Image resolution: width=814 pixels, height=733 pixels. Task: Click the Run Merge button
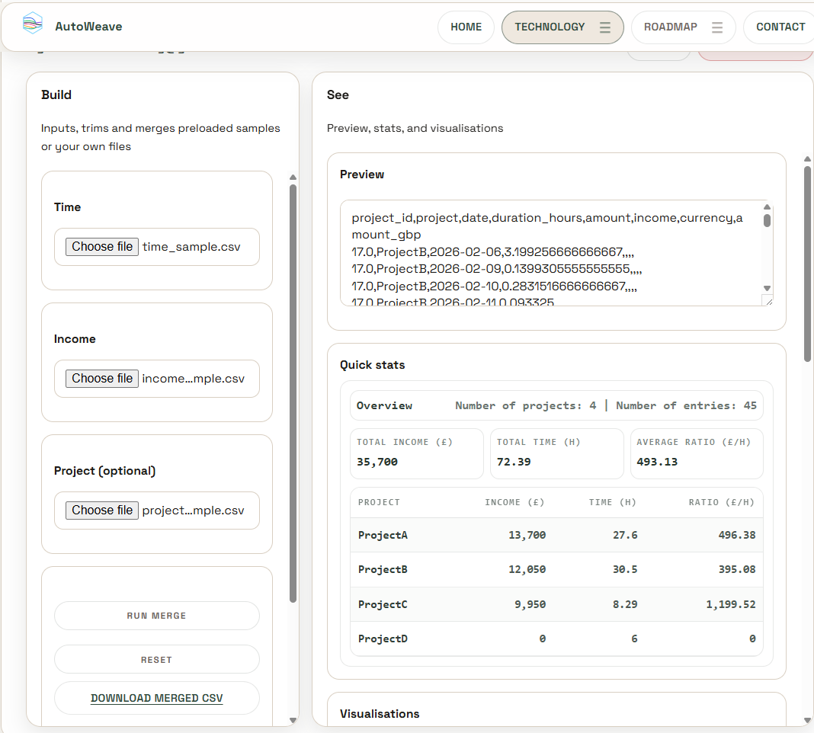click(157, 616)
